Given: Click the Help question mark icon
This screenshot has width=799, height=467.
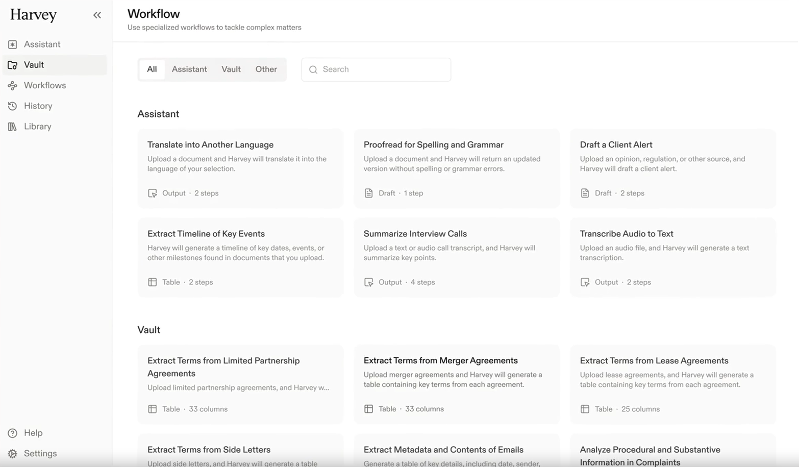Looking at the screenshot, I should (x=12, y=433).
